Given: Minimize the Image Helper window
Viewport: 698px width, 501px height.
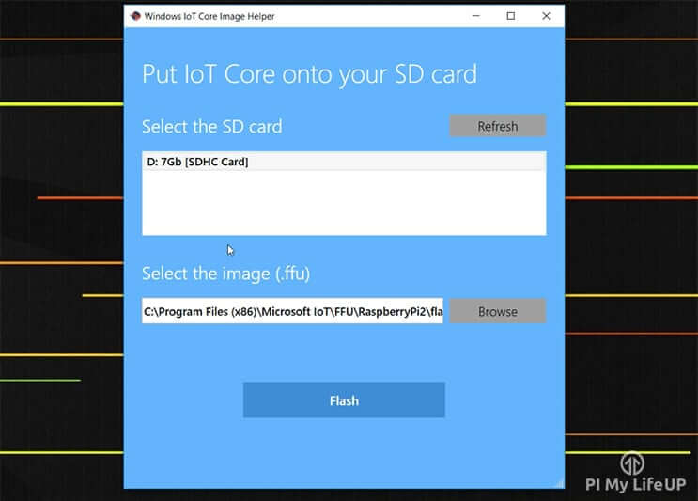Looking at the screenshot, I should point(476,16).
